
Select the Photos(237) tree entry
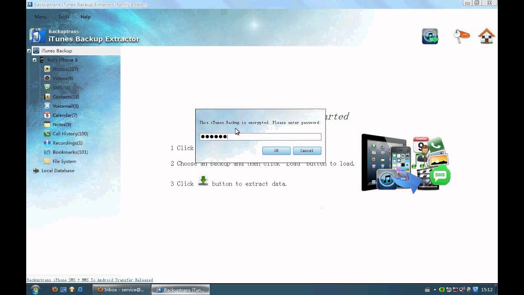pyautogui.click(x=65, y=69)
